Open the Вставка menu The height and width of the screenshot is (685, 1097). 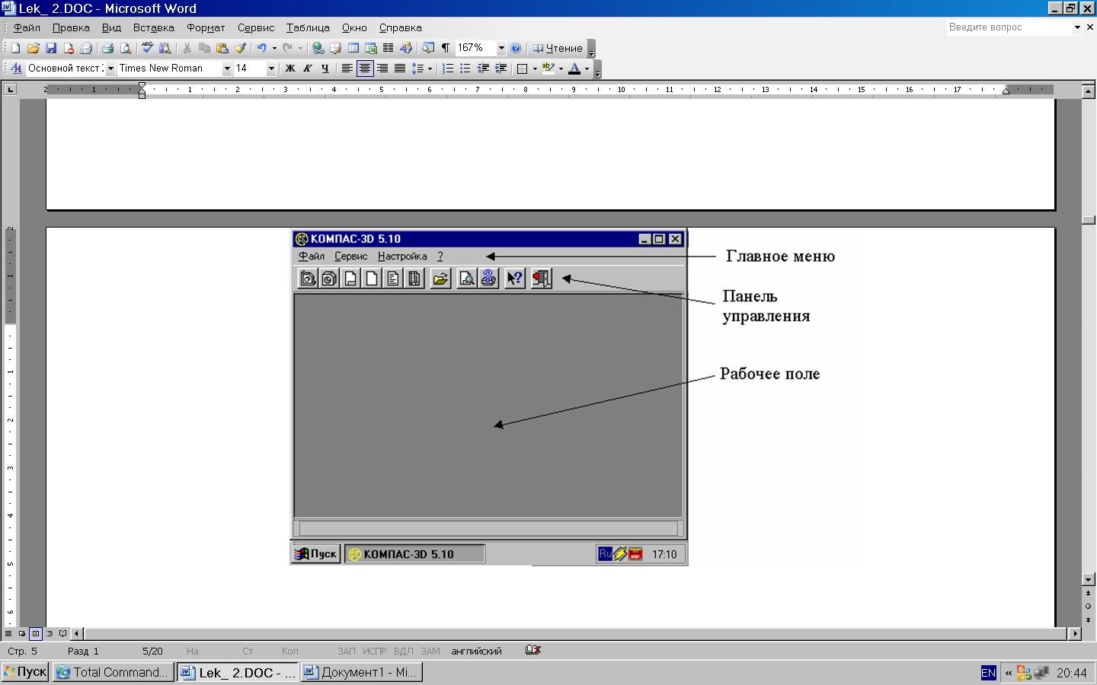coord(154,27)
